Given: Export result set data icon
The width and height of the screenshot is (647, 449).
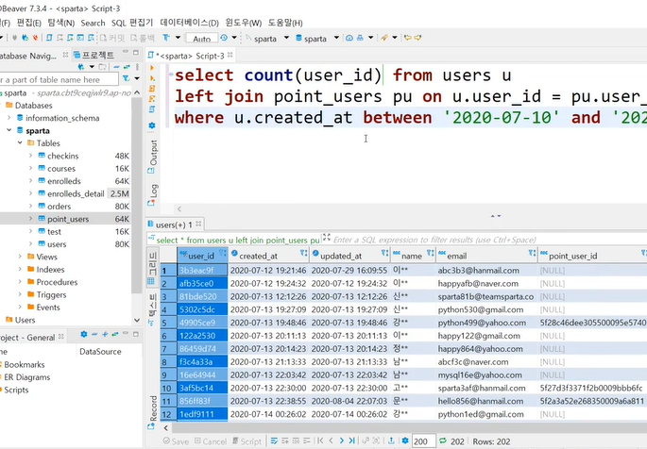Looking at the screenshot, I should tap(391, 441).
